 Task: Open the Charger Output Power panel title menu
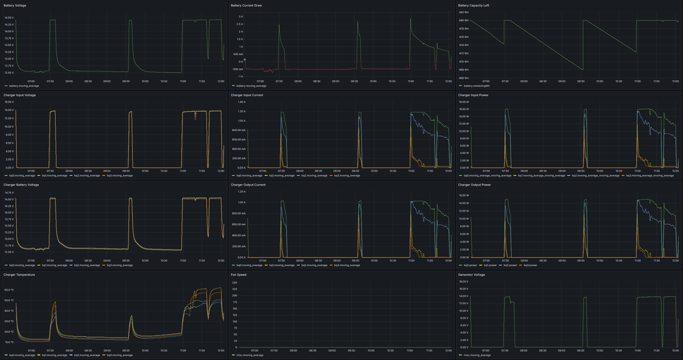coord(474,185)
